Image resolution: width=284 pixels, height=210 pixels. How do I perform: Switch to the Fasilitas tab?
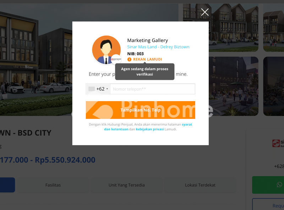[x=53, y=185]
